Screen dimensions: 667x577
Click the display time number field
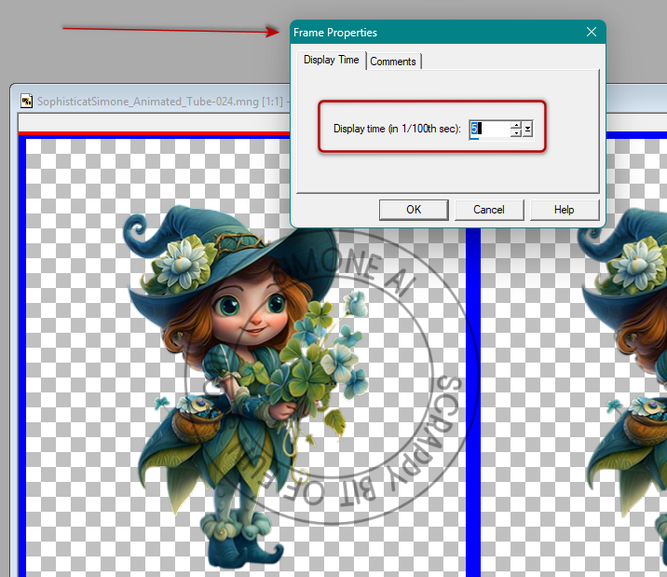click(489, 128)
